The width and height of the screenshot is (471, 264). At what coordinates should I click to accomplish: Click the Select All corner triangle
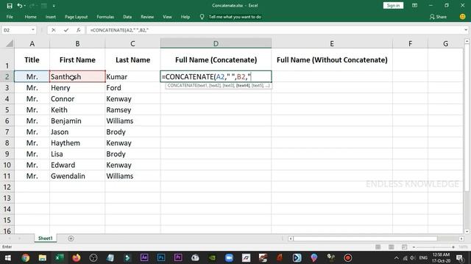coord(10,44)
